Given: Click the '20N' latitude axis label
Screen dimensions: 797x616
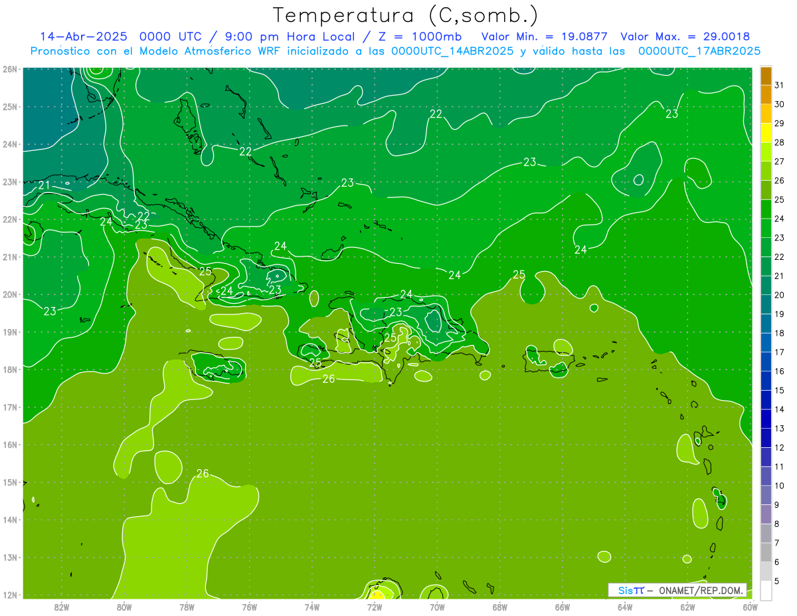Looking at the screenshot, I should pyautogui.click(x=10, y=294).
